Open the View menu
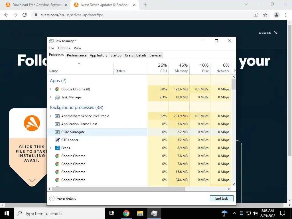Viewport: 292px width, 219px height. tap(77, 48)
